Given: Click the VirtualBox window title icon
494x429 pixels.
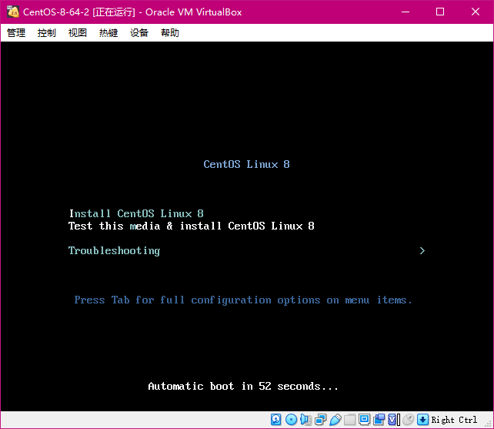Looking at the screenshot, I should [x=13, y=12].
